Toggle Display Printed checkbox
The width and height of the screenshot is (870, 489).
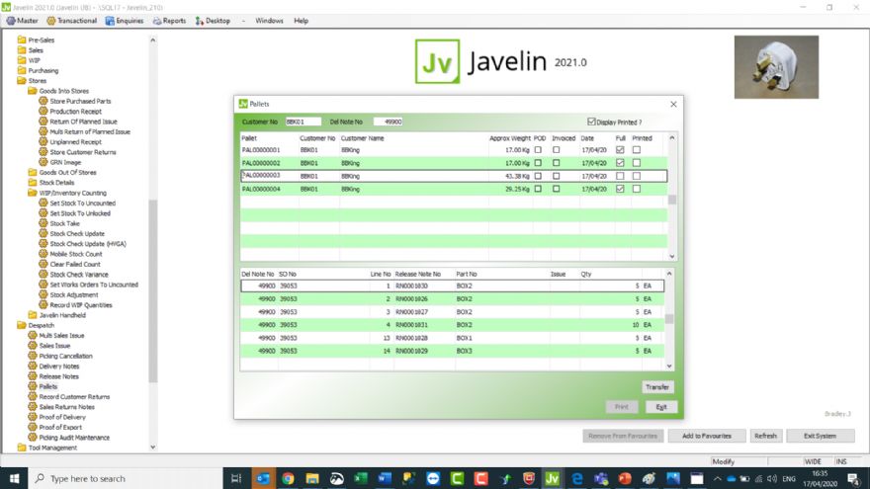click(x=591, y=122)
